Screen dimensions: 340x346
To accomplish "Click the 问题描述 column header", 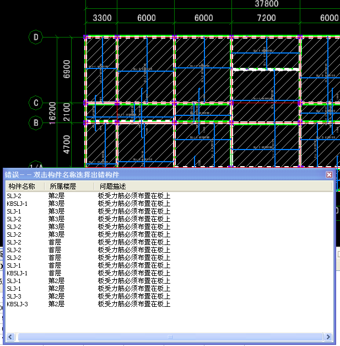I will (x=213, y=187).
